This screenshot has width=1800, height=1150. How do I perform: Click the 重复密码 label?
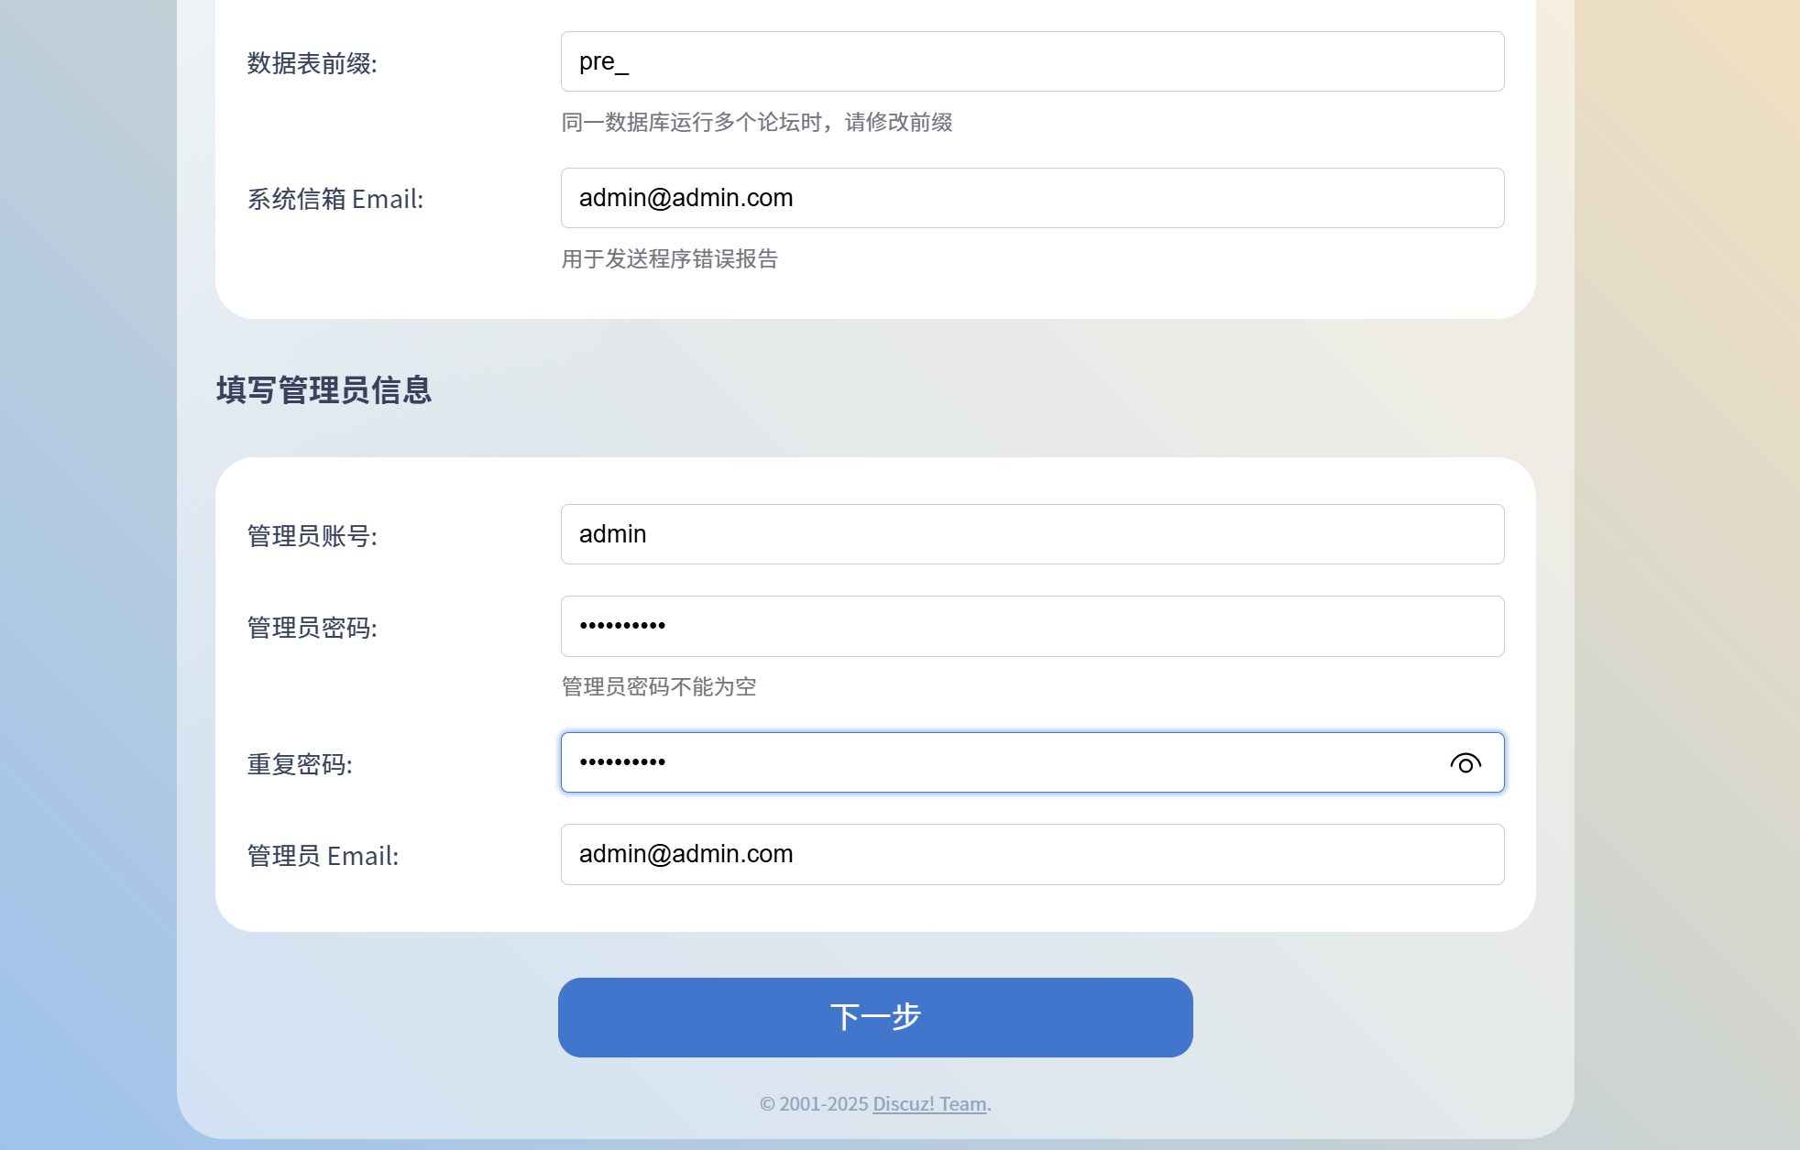tap(300, 764)
